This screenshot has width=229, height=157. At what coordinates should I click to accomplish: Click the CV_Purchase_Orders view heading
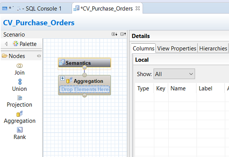[39, 23]
